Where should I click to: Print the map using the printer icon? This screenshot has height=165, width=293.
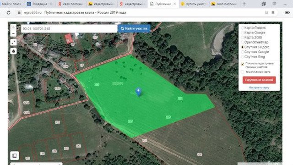click(13, 51)
